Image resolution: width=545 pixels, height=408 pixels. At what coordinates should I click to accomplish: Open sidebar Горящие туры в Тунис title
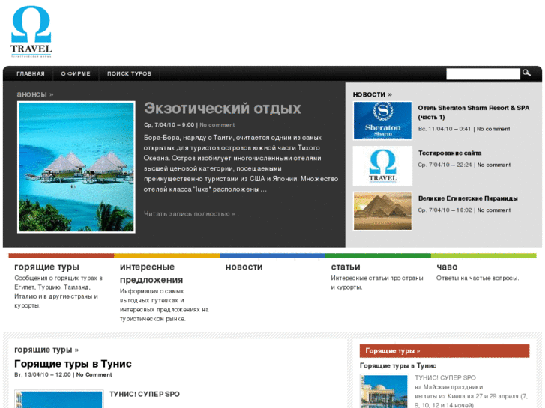(397, 365)
